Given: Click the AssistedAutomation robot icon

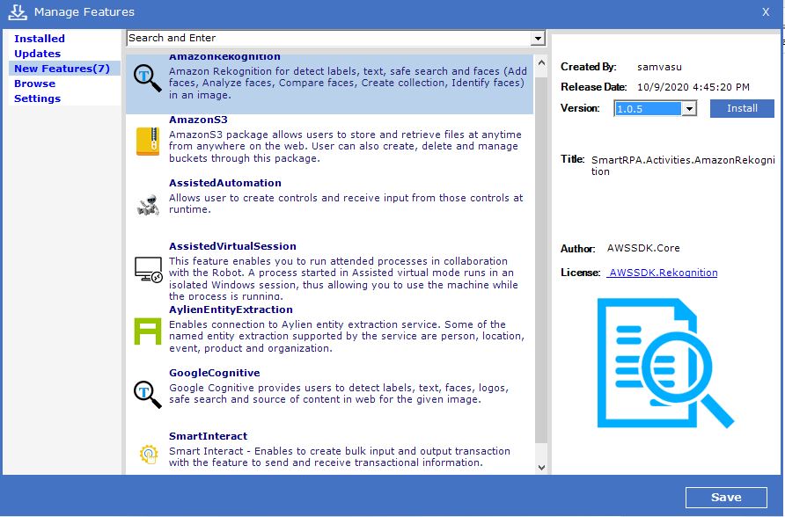Looking at the screenshot, I should (x=147, y=205).
